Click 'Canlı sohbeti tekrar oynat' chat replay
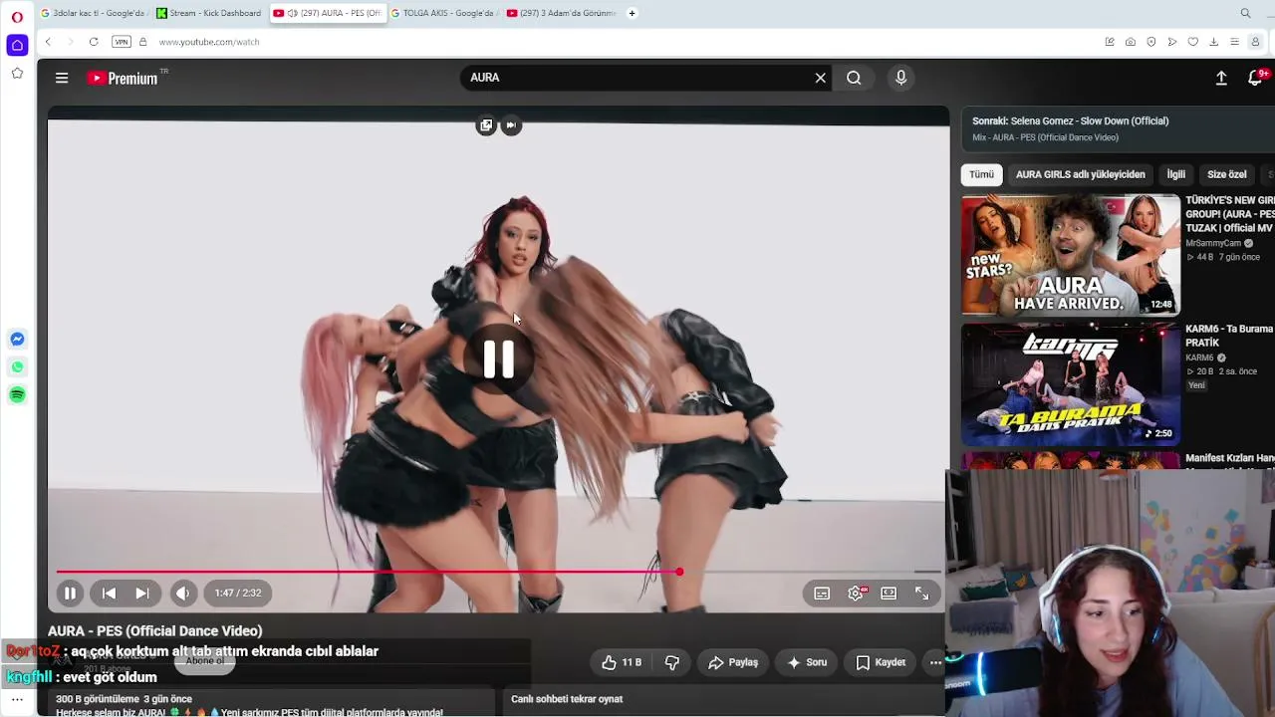 (x=567, y=699)
